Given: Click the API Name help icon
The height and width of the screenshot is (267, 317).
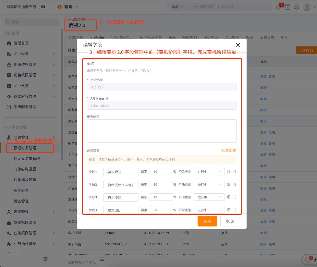Looking at the screenshot, I should 107,98.
